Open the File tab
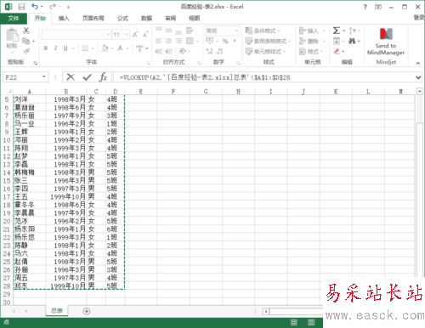Screen dimensions: 425x328 click(14, 18)
